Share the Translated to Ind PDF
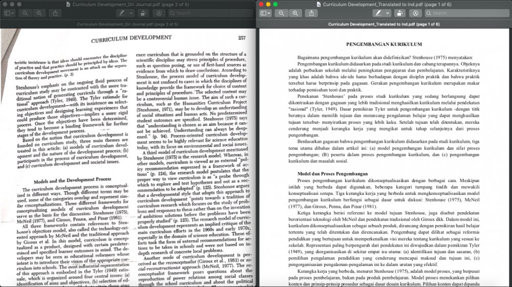The width and height of the screenshot is (512, 287). pyautogui.click(x=311, y=13)
